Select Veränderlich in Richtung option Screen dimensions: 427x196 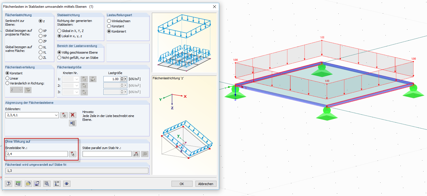click(x=7, y=83)
